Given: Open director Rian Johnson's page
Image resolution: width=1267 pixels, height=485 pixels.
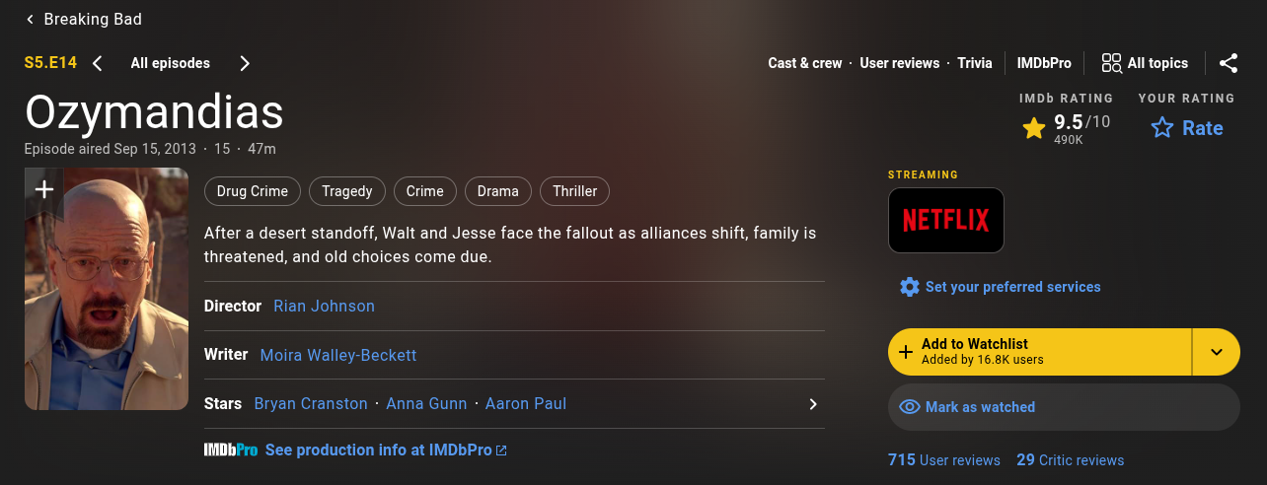Looking at the screenshot, I should click(x=324, y=306).
